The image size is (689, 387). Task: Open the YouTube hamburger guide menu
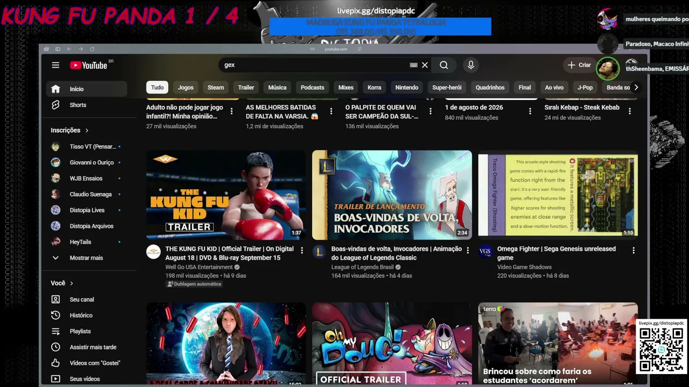point(55,65)
